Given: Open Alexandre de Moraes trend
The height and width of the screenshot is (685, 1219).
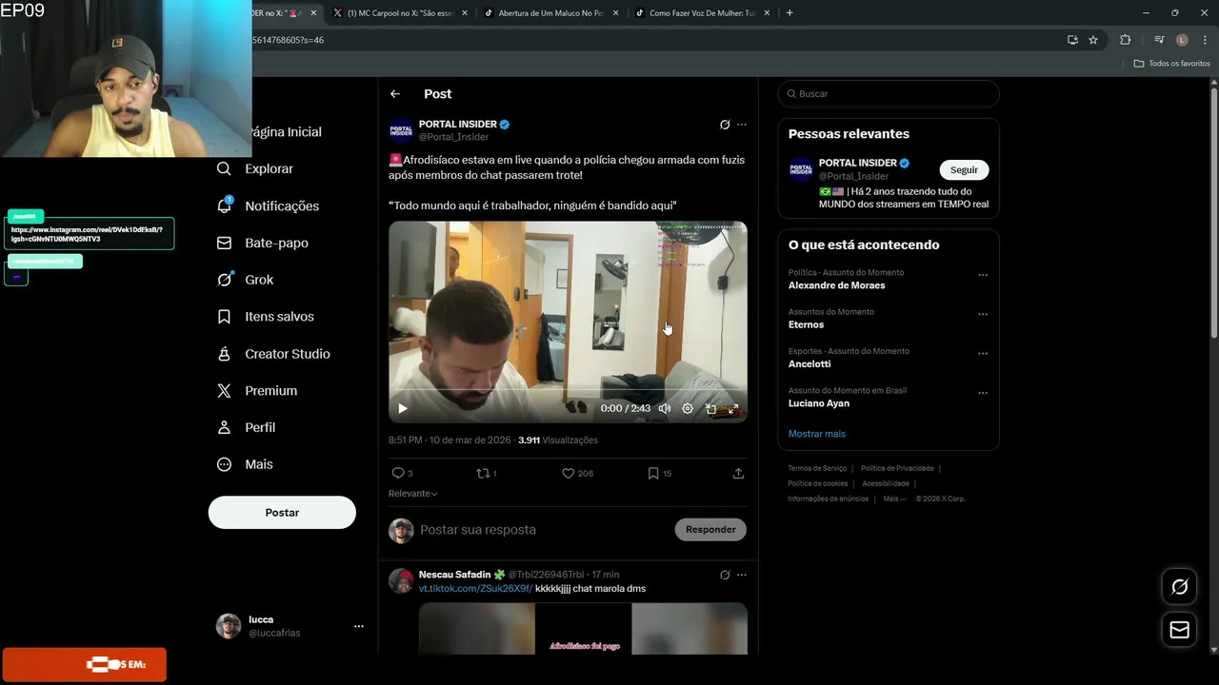Looking at the screenshot, I should click(836, 285).
